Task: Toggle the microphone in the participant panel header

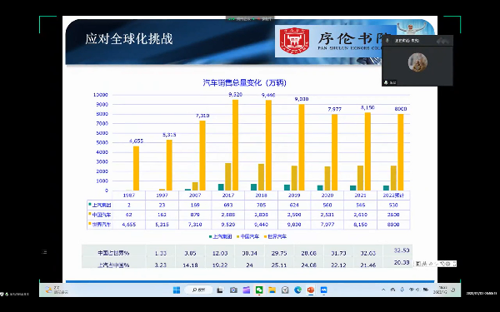Action: coord(387,41)
